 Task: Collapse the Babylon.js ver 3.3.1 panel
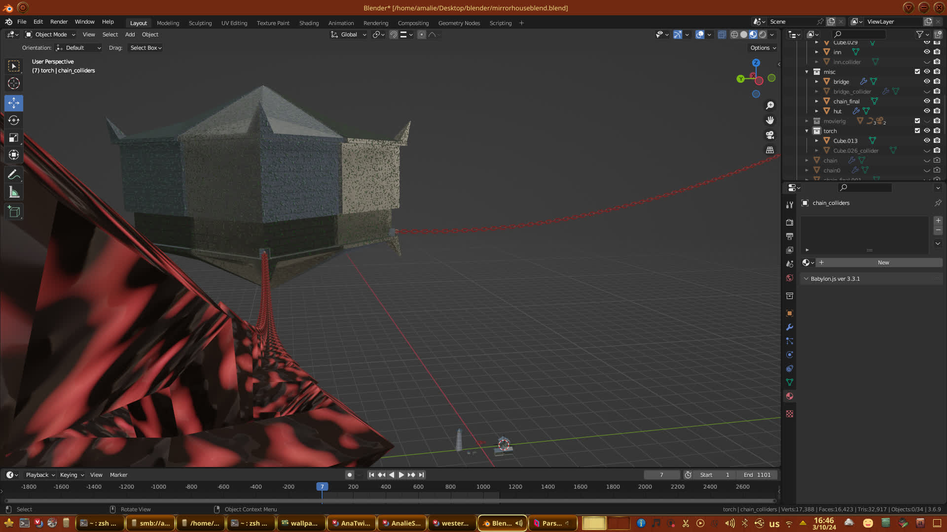806,279
